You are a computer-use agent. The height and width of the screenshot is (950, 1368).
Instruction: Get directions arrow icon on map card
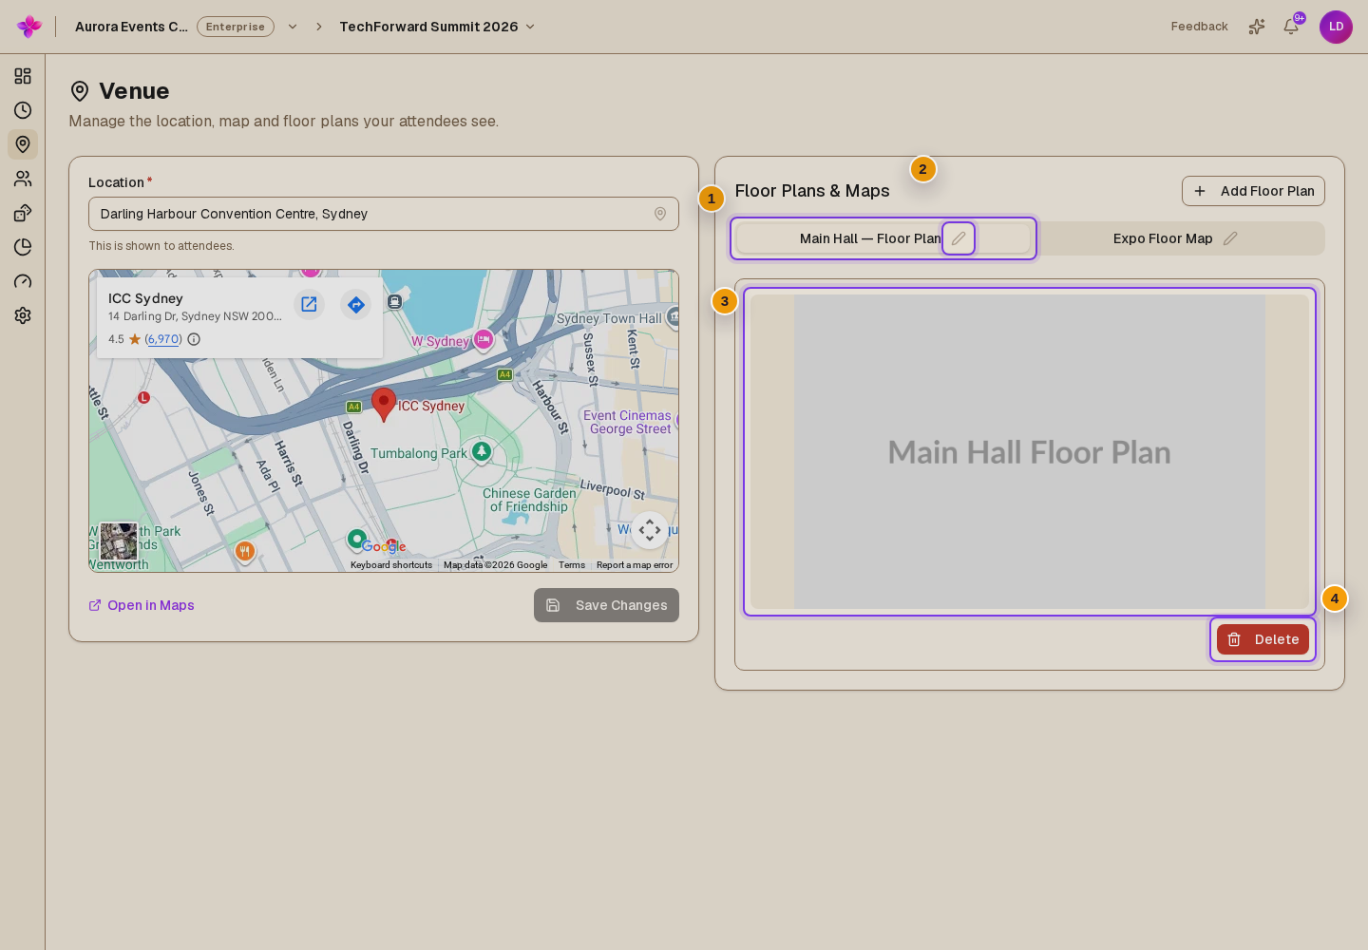coord(355,304)
